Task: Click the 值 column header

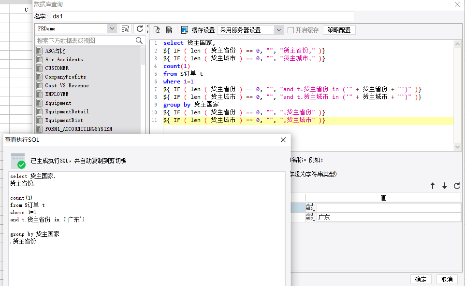Action: (x=383, y=198)
